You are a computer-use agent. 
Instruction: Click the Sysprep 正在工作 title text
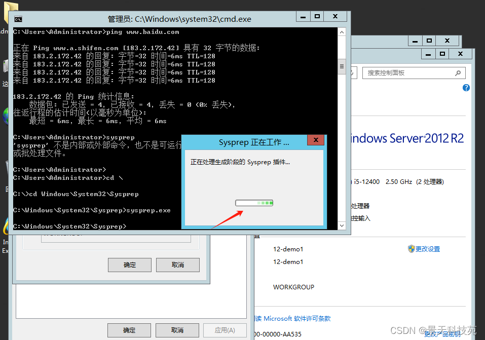click(x=254, y=142)
